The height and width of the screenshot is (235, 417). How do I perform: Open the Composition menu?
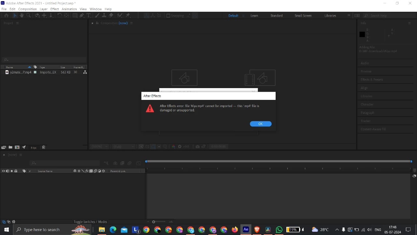click(27, 9)
